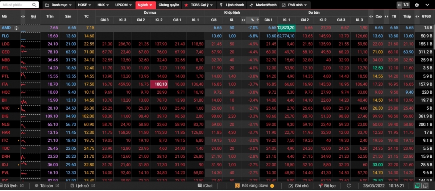Click the search magnifier icon

[34, 5]
